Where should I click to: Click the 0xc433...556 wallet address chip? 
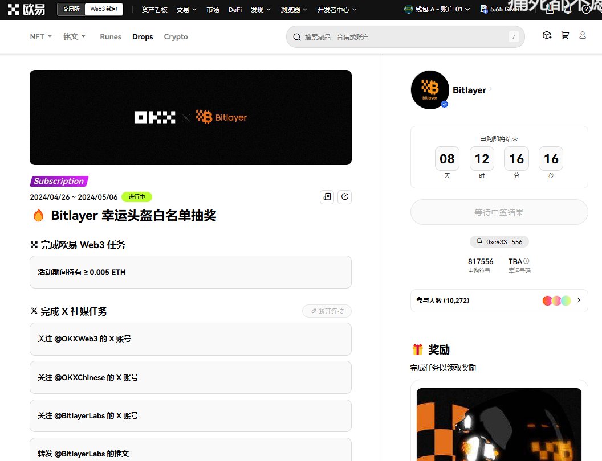tap(499, 242)
